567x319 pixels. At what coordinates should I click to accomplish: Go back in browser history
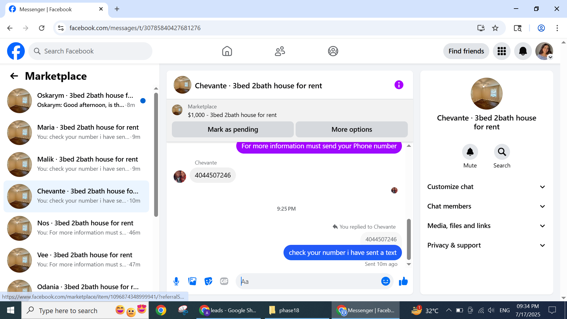[10, 28]
